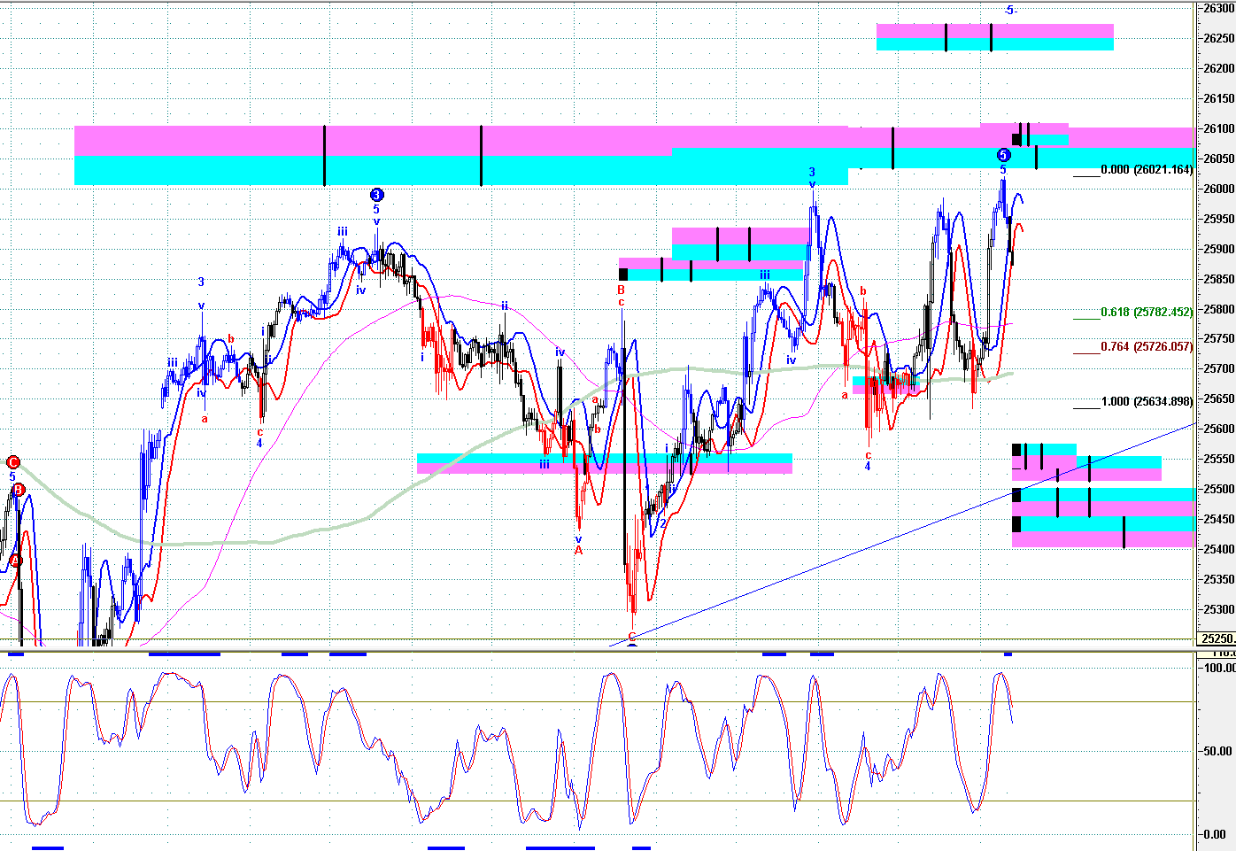Click the 25500 price axis label
1236x851 pixels.
pyautogui.click(x=1219, y=489)
